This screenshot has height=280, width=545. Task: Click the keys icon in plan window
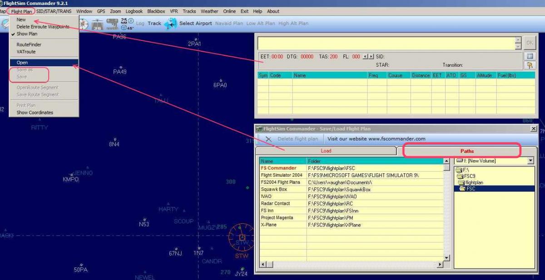point(529,65)
